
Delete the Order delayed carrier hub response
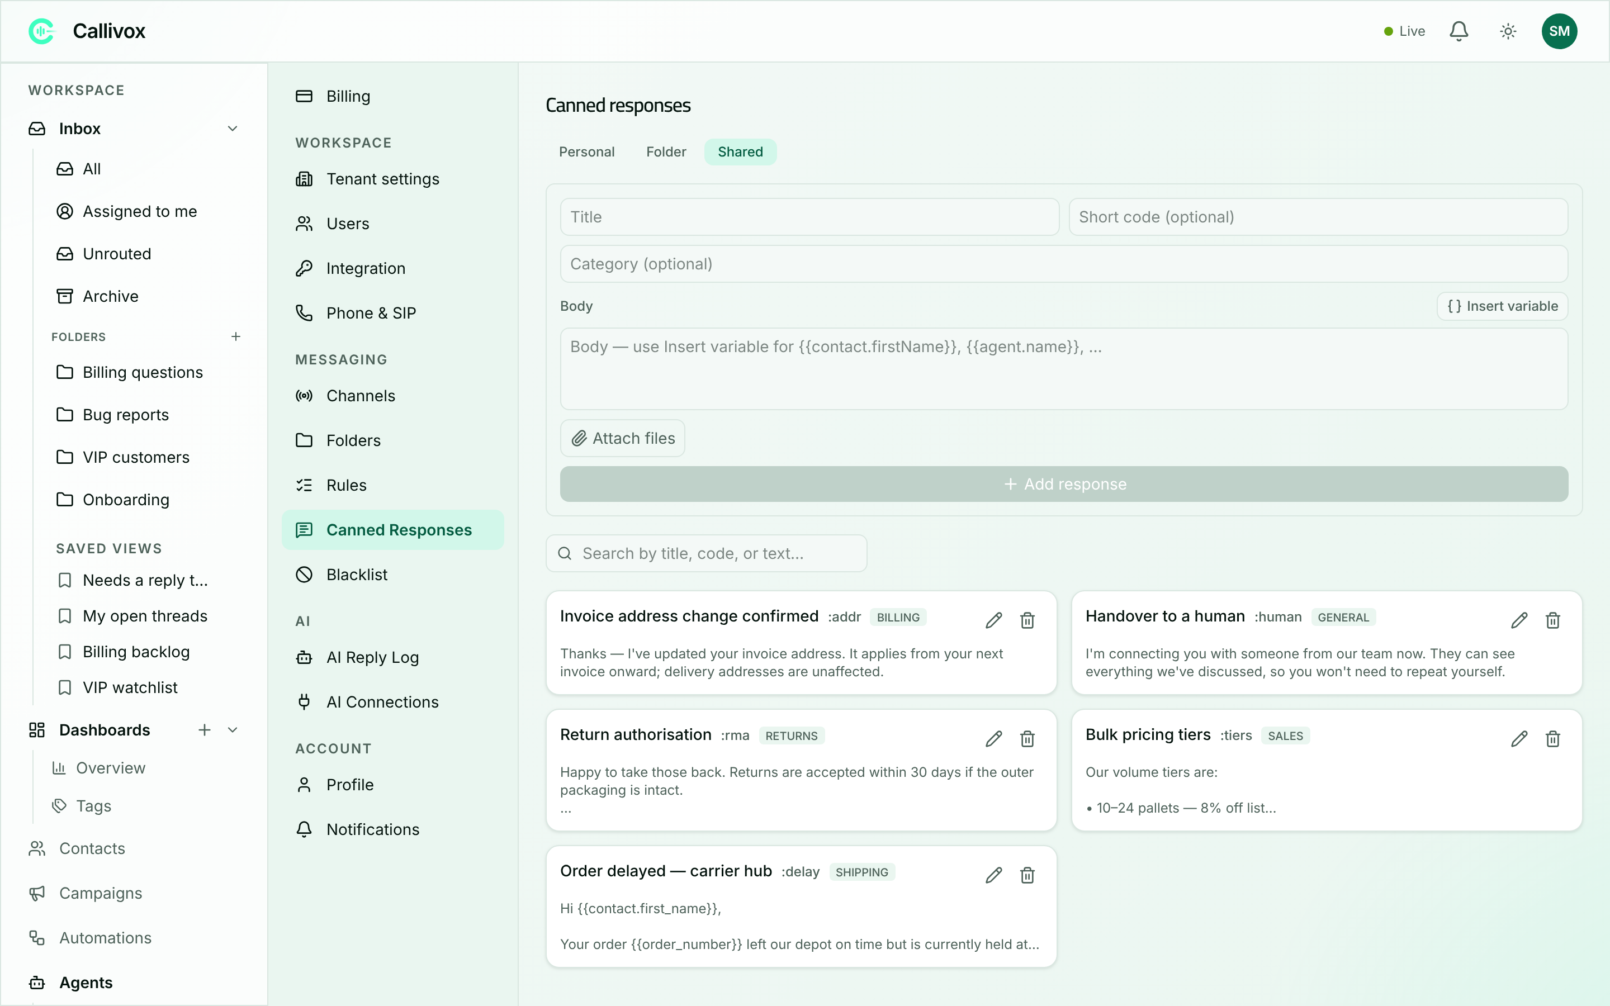click(1027, 875)
